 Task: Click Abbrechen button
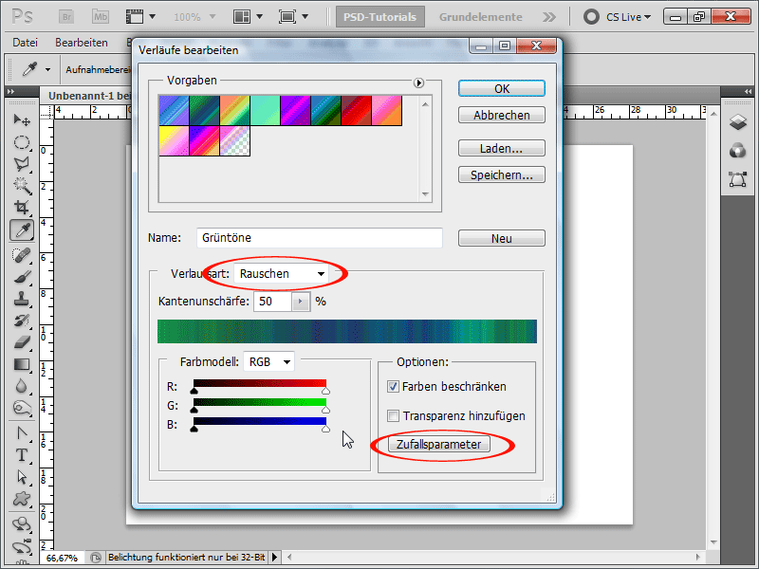coord(502,115)
